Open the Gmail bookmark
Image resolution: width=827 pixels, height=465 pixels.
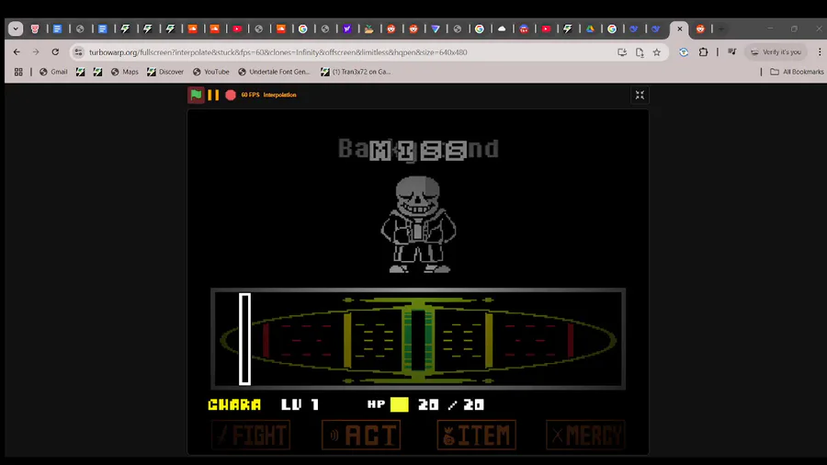(53, 72)
